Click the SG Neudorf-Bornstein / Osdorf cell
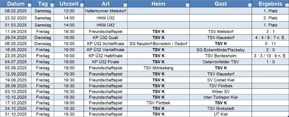The image size is (289, 117). pos(159,44)
